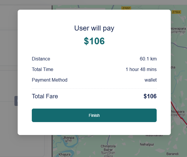Click the Barandi map label
This screenshot has height=157, width=187.
[x=173, y=154]
